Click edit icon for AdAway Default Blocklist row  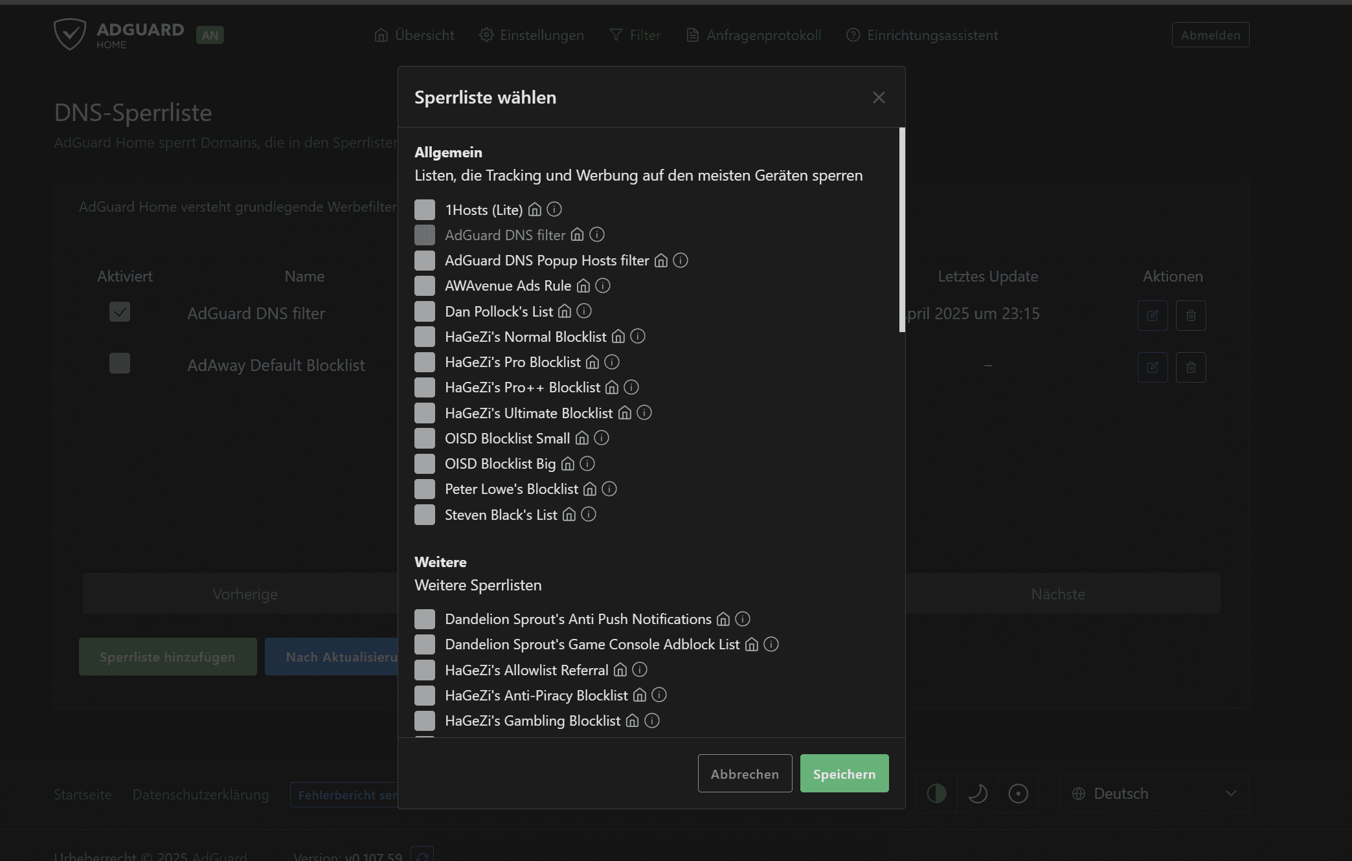1153,367
